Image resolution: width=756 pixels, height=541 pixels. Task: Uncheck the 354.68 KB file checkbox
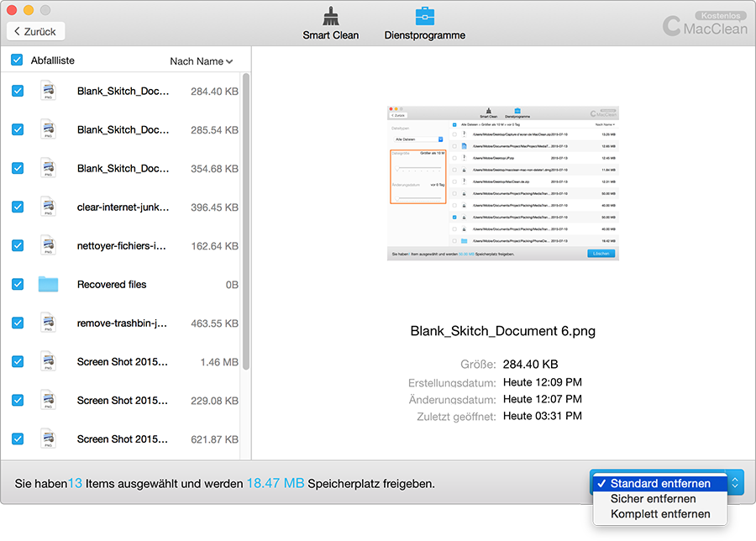(18, 168)
